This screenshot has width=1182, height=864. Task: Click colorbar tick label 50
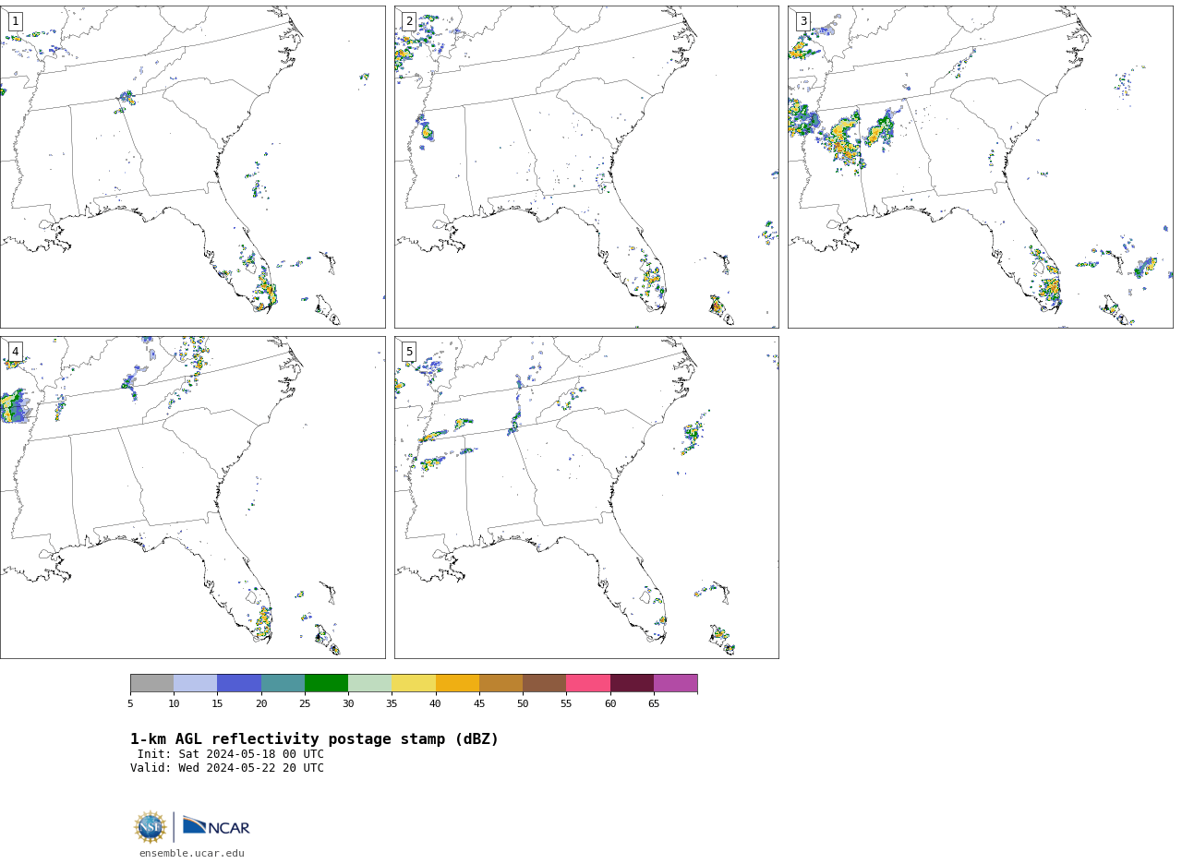[523, 704]
